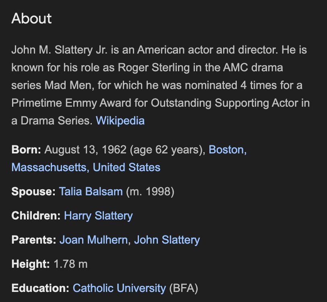Viewport: 327px width, 302px height.
Task: Click the August 13, 1962 birth date
Action: [85, 150]
